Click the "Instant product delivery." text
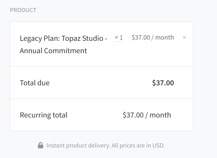The height and width of the screenshot is (158, 217). 78,145
